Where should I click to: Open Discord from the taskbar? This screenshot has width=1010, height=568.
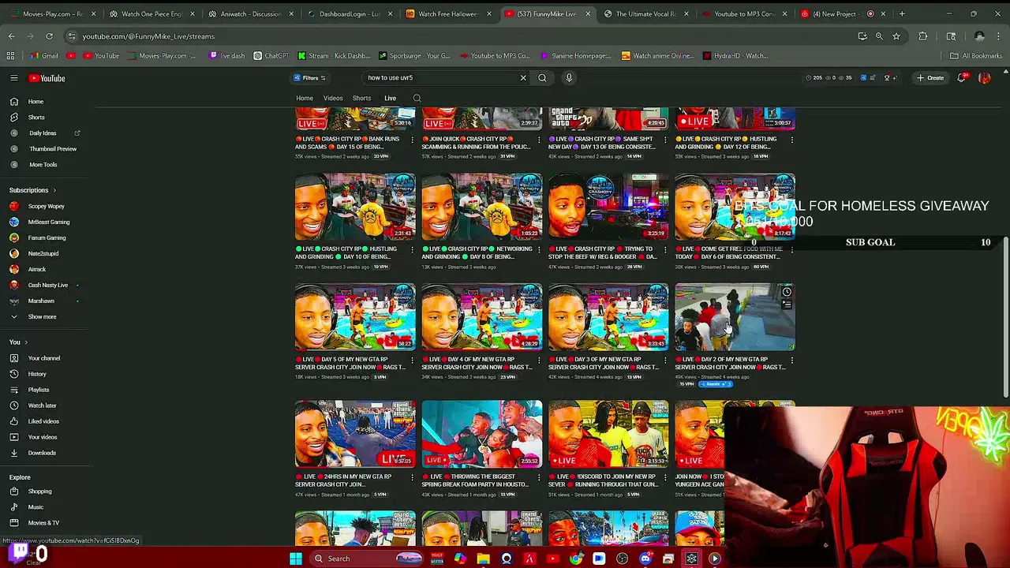click(x=645, y=559)
